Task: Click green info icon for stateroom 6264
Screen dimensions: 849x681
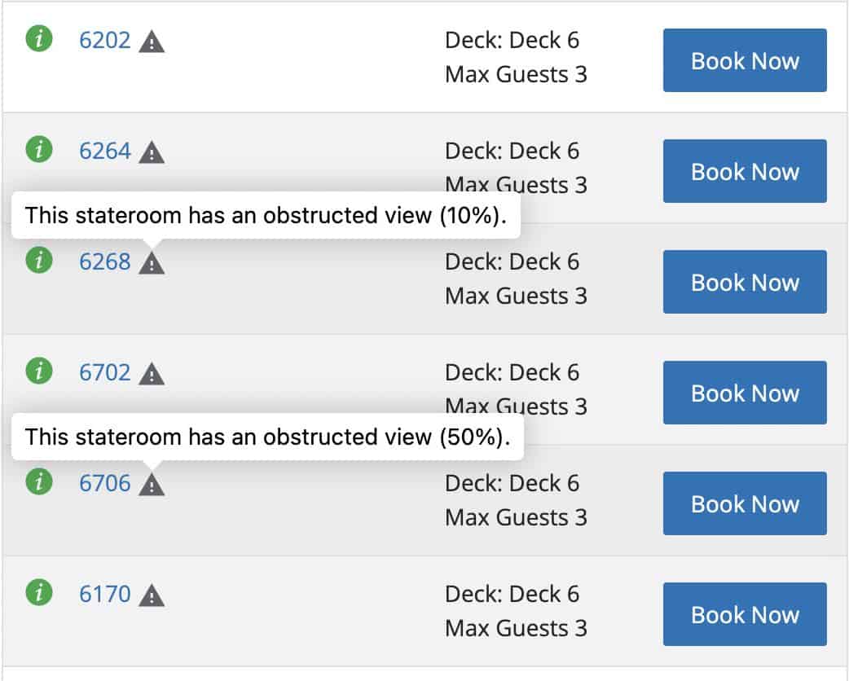Action: [x=39, y=149]
